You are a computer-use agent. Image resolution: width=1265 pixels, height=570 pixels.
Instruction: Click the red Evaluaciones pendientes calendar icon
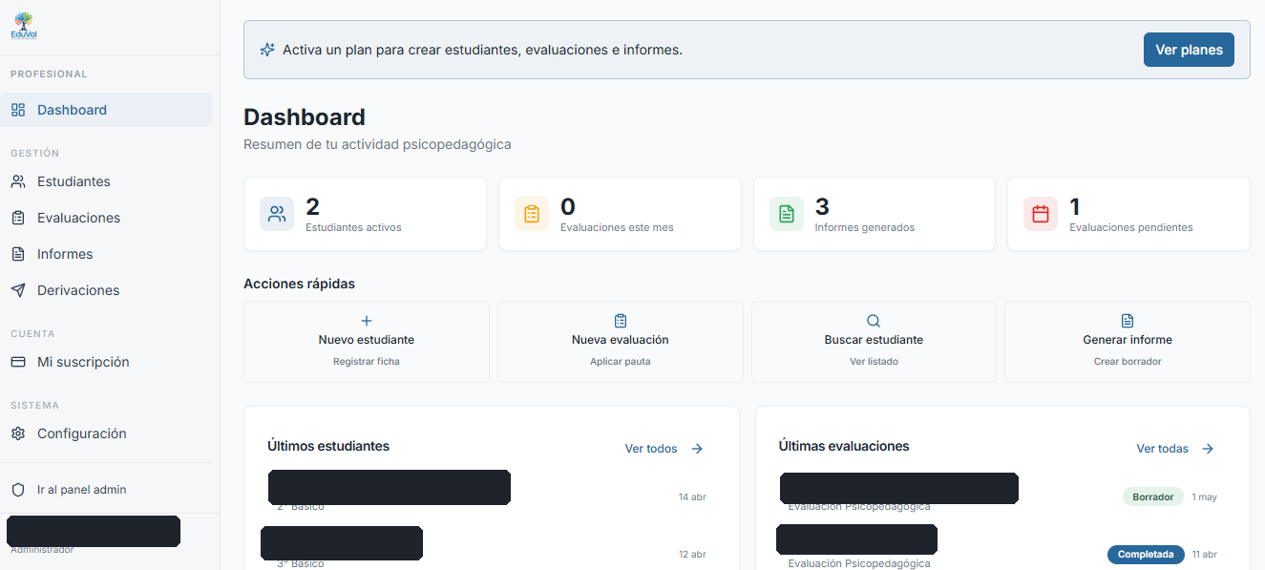1041,214
